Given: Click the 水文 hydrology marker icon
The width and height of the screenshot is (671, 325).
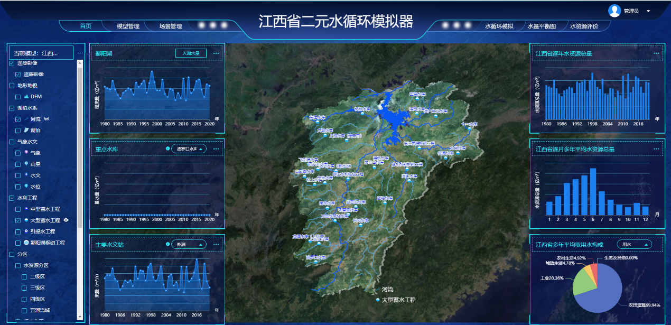Looking at the screenshot, I should (x=26, y=175).
